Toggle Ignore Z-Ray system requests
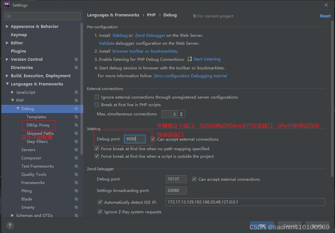The image size is (335, 233). 100,212
